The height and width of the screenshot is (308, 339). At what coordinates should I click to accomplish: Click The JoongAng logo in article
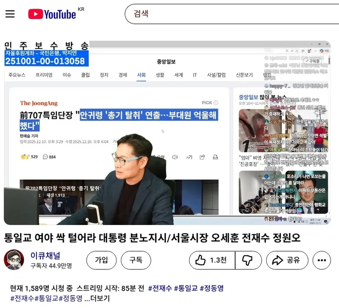tap(39, 103)
